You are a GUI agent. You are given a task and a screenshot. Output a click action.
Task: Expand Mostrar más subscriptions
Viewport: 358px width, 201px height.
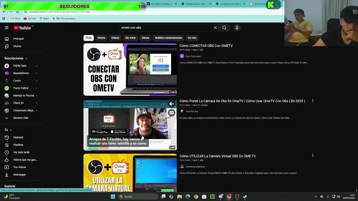[21, 118]
